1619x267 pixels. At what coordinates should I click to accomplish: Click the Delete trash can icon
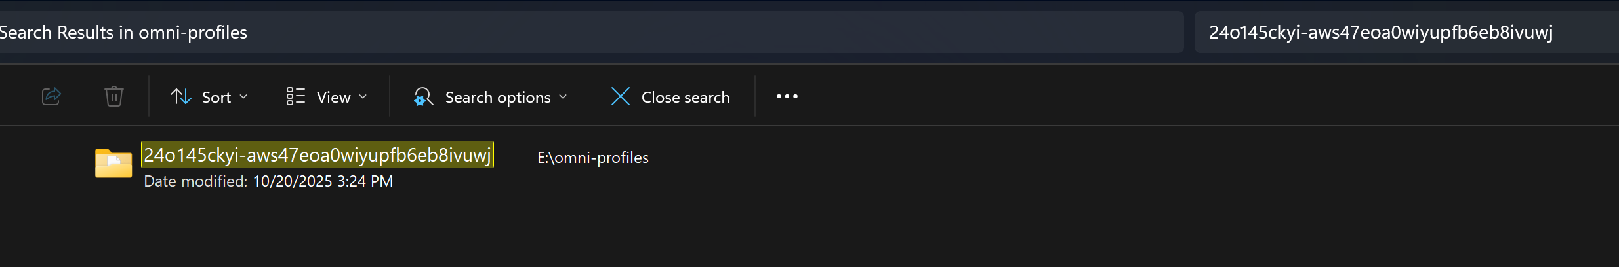(114, 97)
